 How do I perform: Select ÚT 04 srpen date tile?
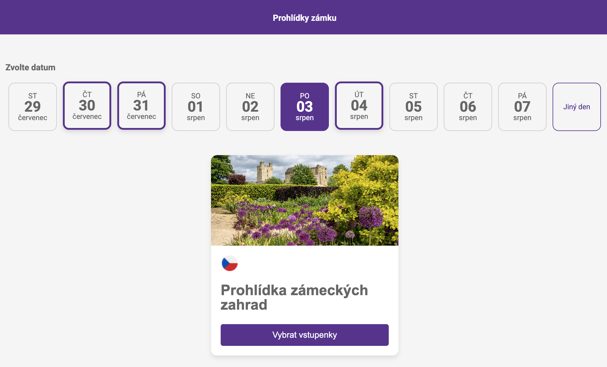click(359, 106)
